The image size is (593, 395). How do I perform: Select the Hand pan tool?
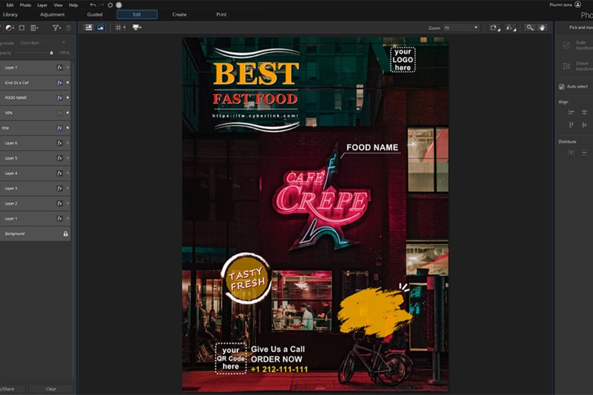[x=542, y=28]
